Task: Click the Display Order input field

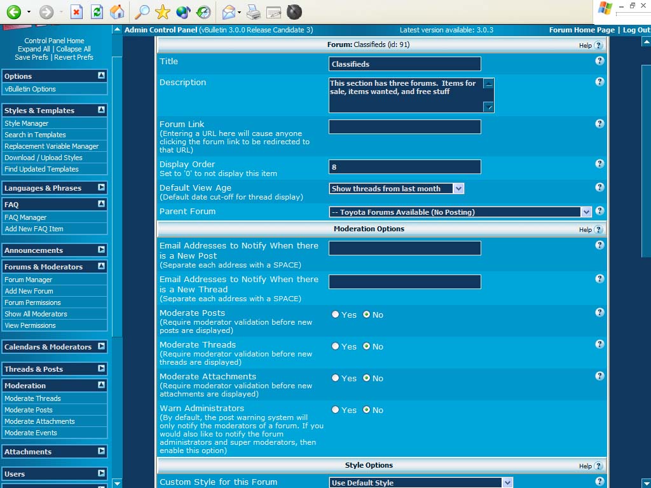Action: point(405,167)
